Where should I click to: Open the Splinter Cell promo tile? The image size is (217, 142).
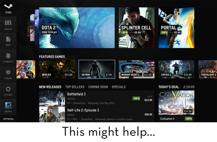pos(137,28)
